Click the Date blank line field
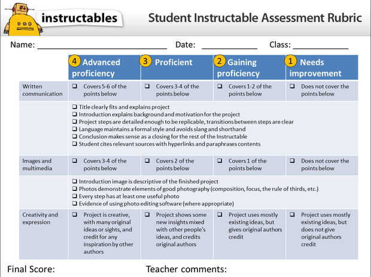This screenshot has height=277, width=371. pos(229,45)
